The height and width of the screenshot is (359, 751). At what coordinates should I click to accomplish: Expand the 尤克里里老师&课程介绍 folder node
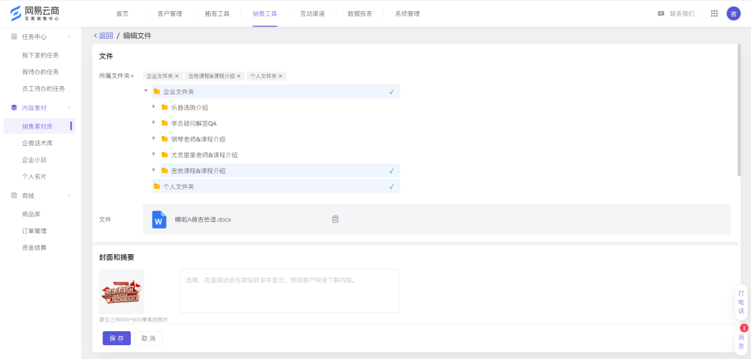pos(154,153)
